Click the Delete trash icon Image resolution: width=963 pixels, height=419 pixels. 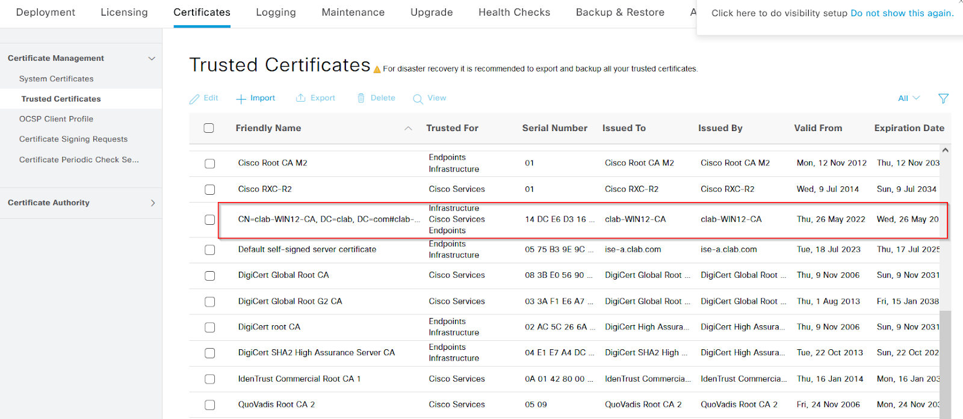[x=361, y=98]
